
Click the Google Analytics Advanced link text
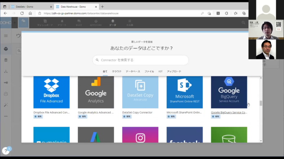(x=96, y=112)
